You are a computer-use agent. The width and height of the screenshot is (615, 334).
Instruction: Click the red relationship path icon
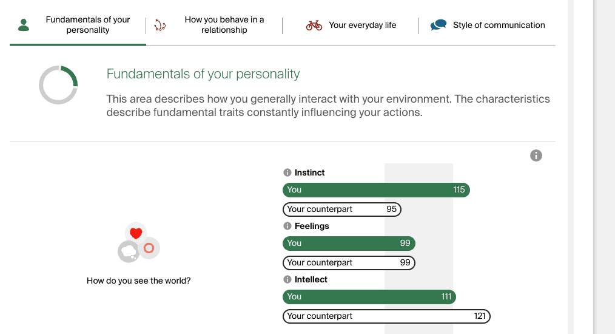(160, 25)
